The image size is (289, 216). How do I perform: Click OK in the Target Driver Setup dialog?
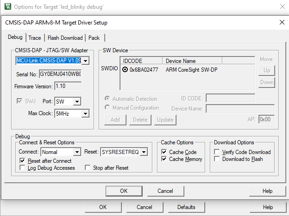click(124, 191)
